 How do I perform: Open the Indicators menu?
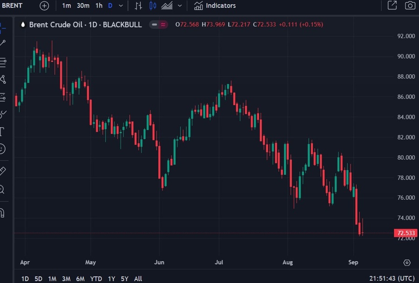[x=214, y=6]
